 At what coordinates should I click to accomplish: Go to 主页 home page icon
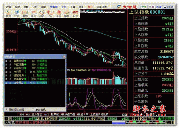click(x=59, y=14)
